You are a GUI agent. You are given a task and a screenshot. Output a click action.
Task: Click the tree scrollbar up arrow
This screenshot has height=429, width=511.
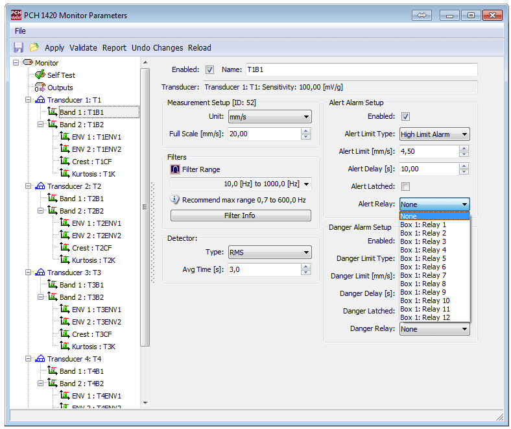[145, 62]
